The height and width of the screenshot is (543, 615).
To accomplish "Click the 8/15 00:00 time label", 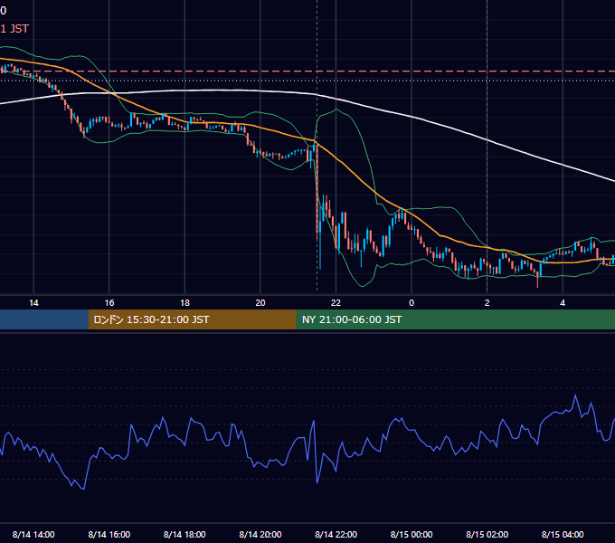I will tap(412, 534).
